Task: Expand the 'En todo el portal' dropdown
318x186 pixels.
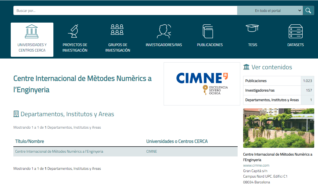Action: pyautogui.click(x=270, y=11)
